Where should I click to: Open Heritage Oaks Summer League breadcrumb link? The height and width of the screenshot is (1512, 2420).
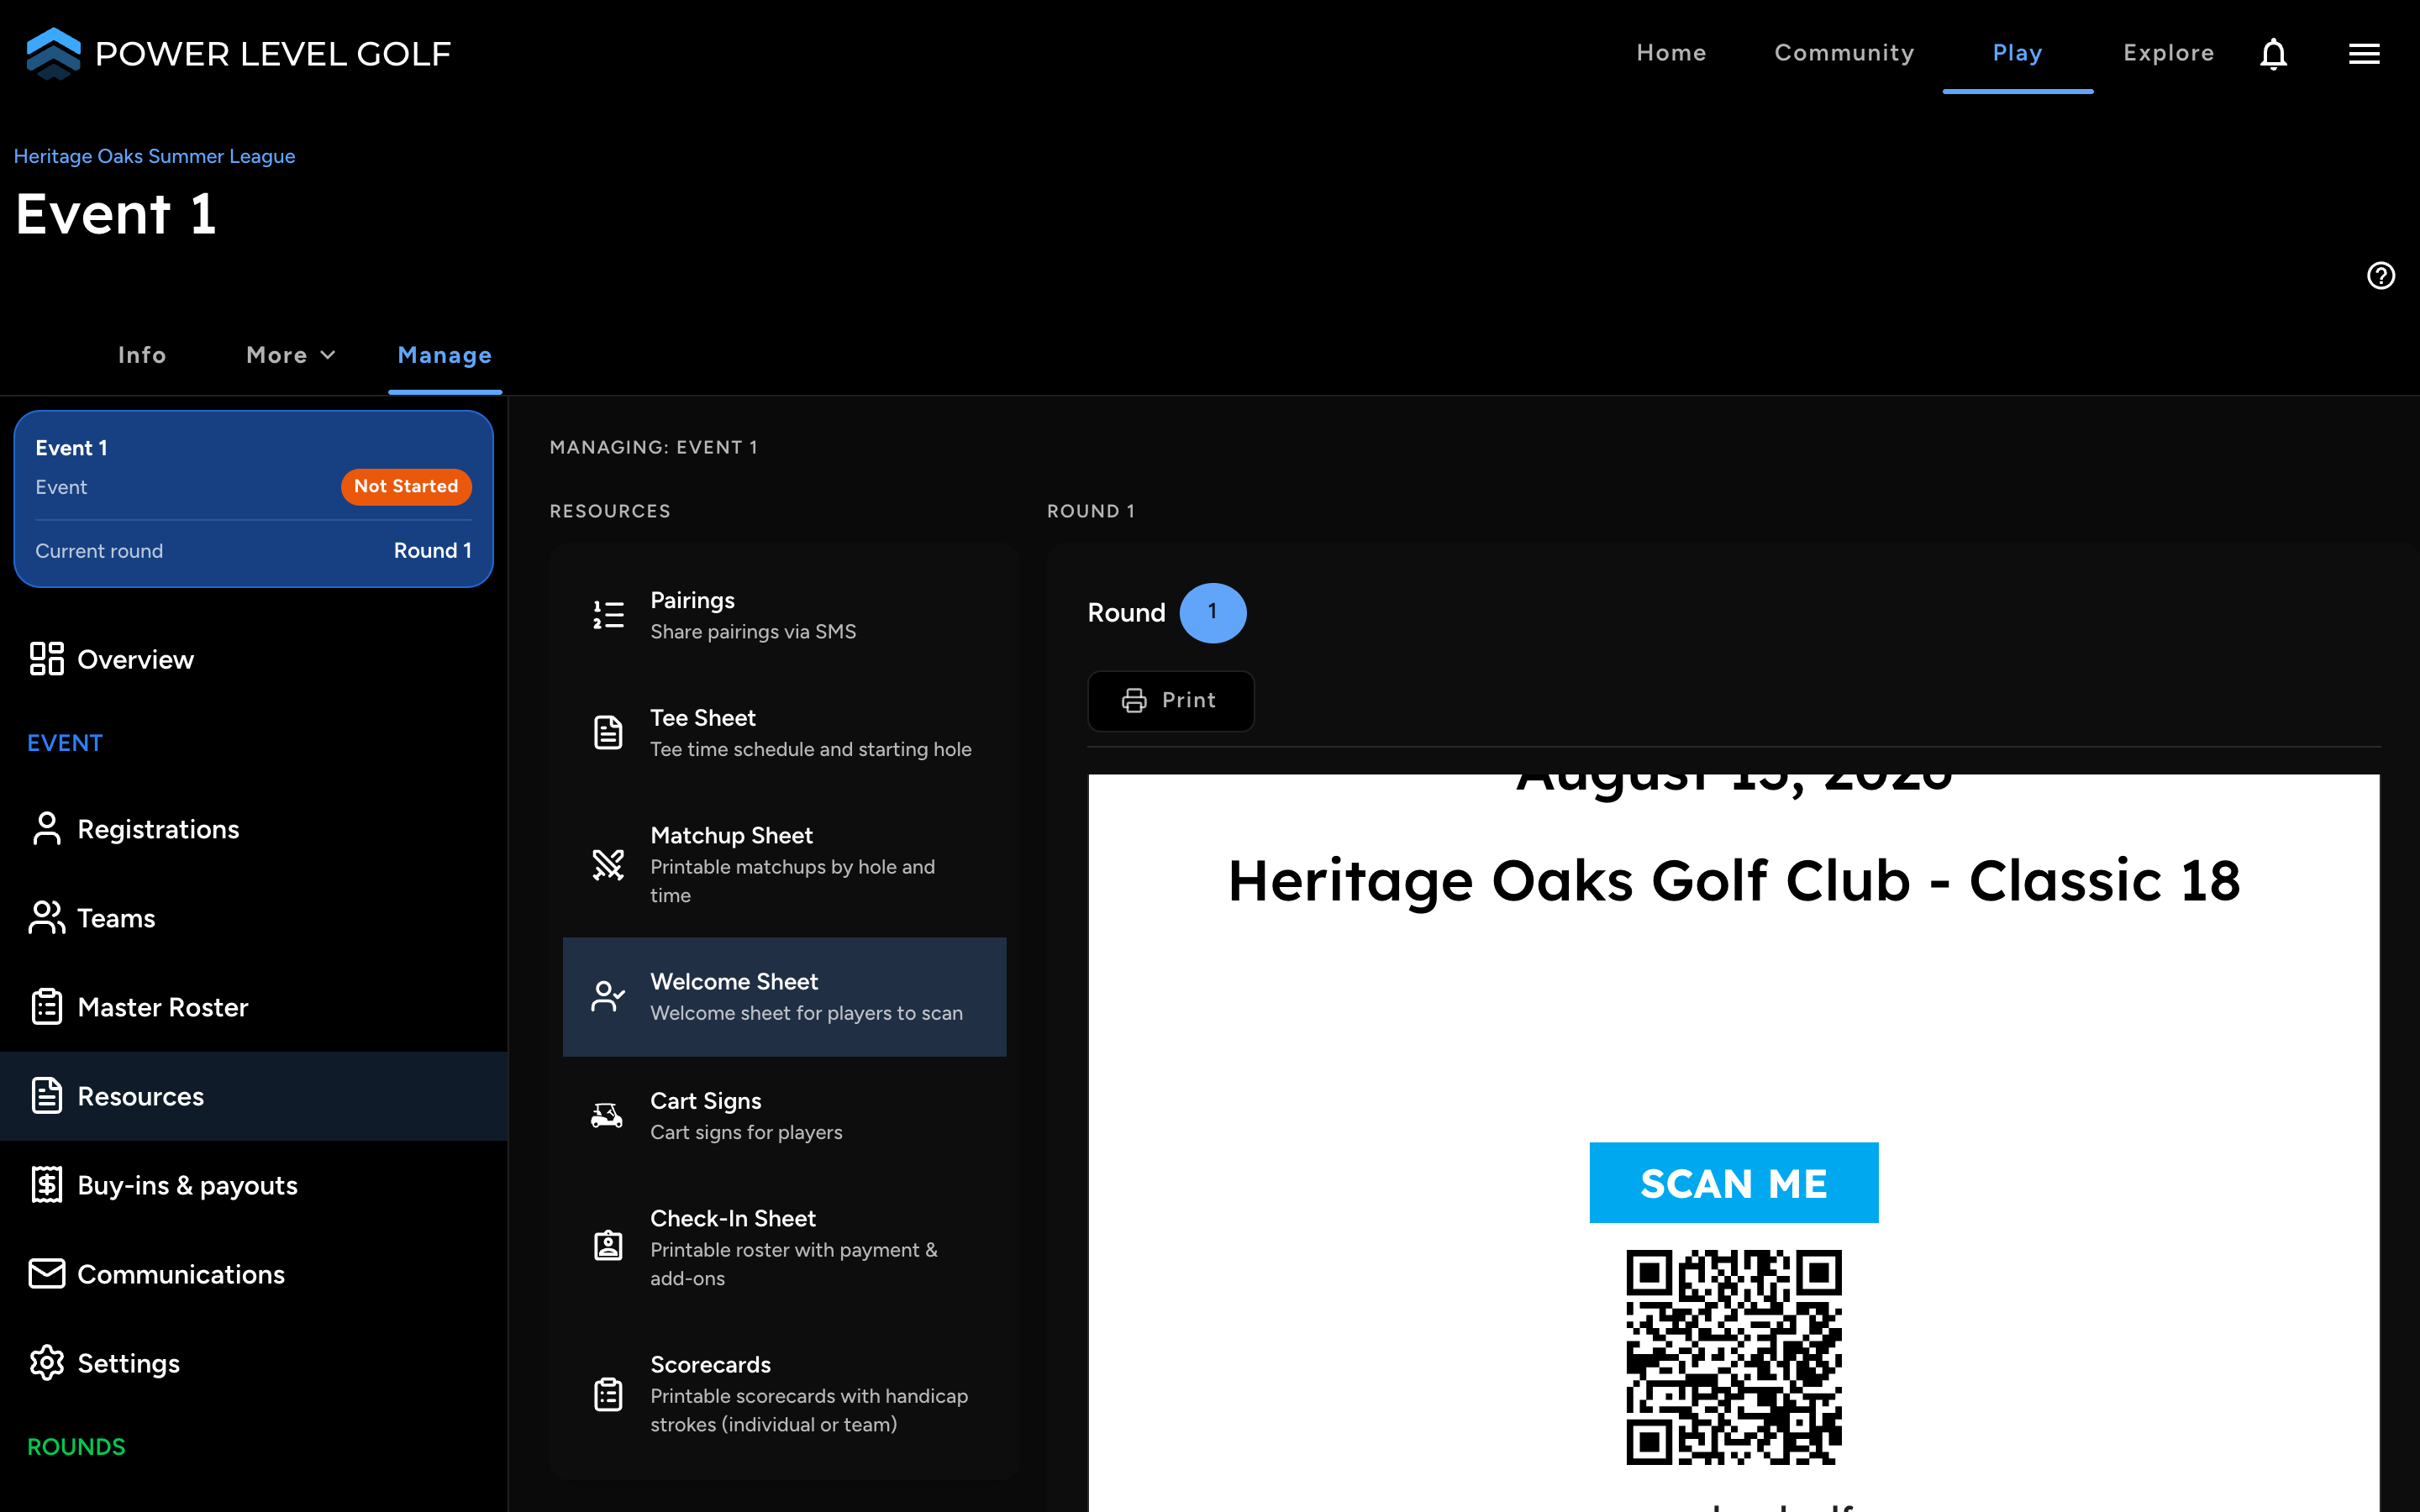pos(154,156)
